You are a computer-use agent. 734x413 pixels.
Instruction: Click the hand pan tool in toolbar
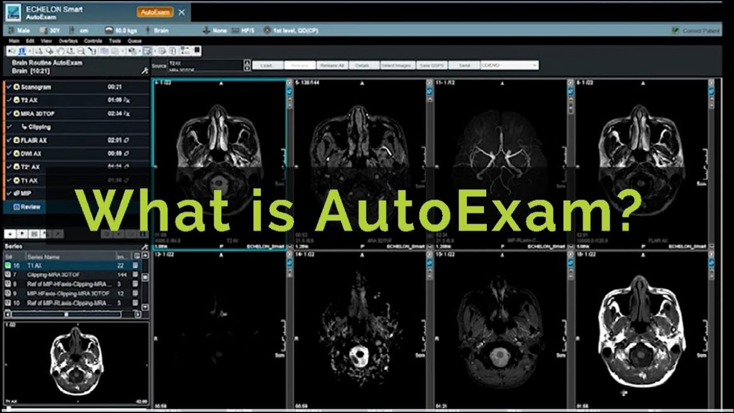point(61,51)
